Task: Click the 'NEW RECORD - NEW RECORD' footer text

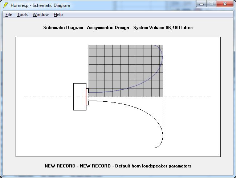Action: coord(78,166)
